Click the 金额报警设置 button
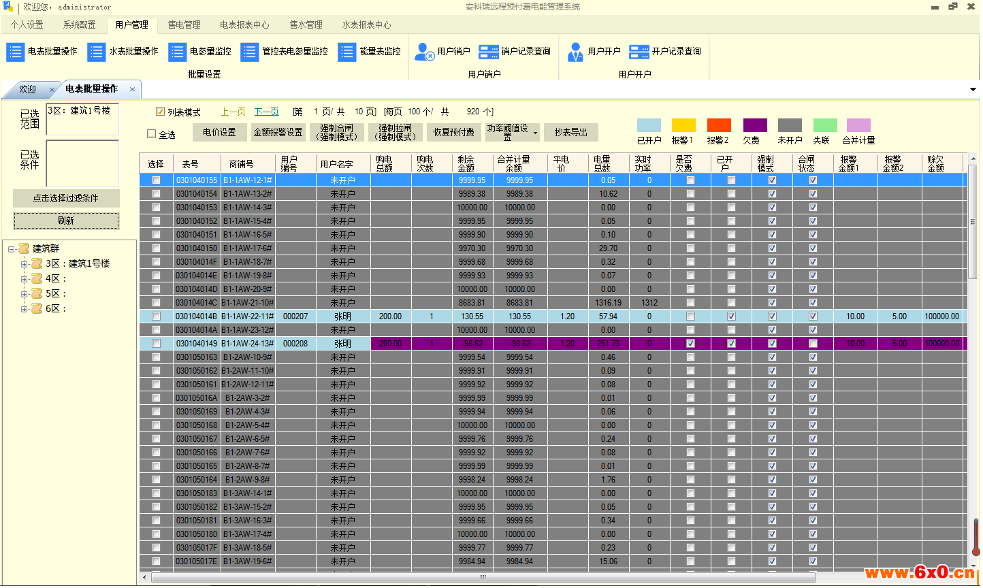 pos(278,132)
